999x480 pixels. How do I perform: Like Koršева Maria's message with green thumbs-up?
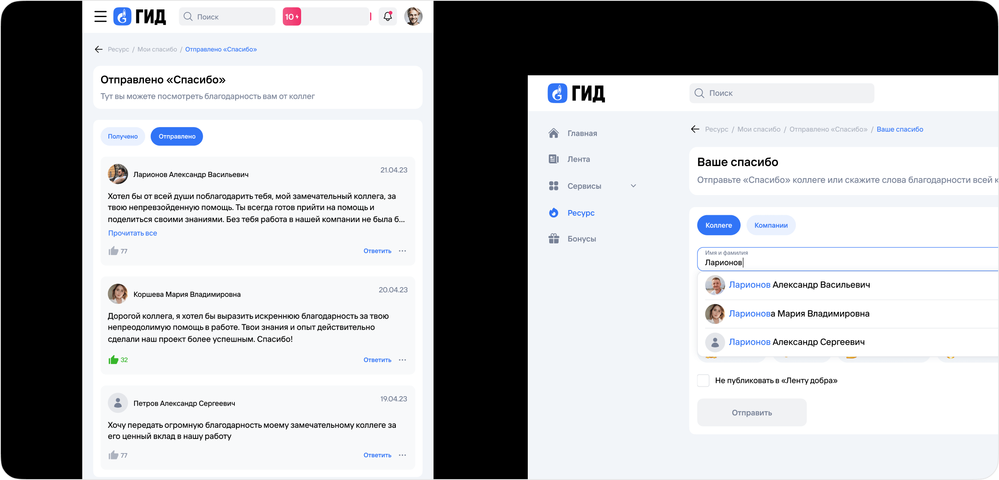point(114,360)
